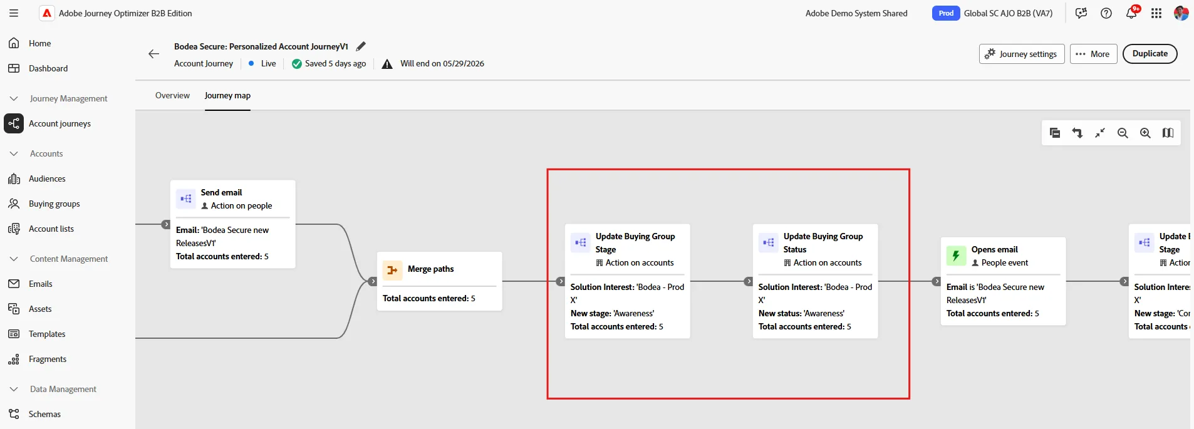Click the Duplicate button

point(1150,54)
